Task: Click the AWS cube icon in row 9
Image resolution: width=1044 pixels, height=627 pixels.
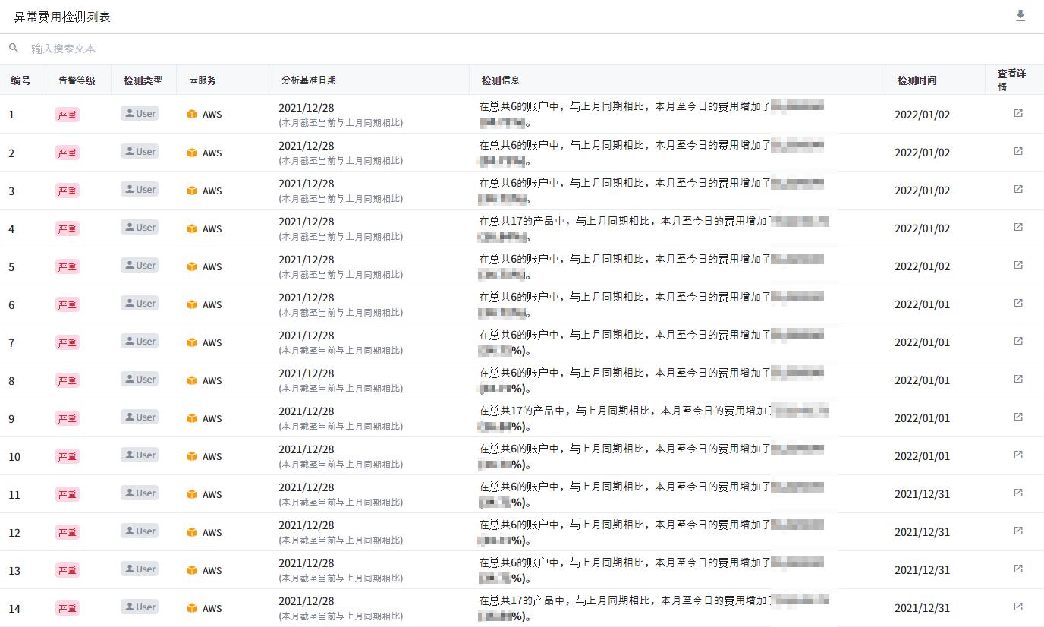Action: pos(192,418)
